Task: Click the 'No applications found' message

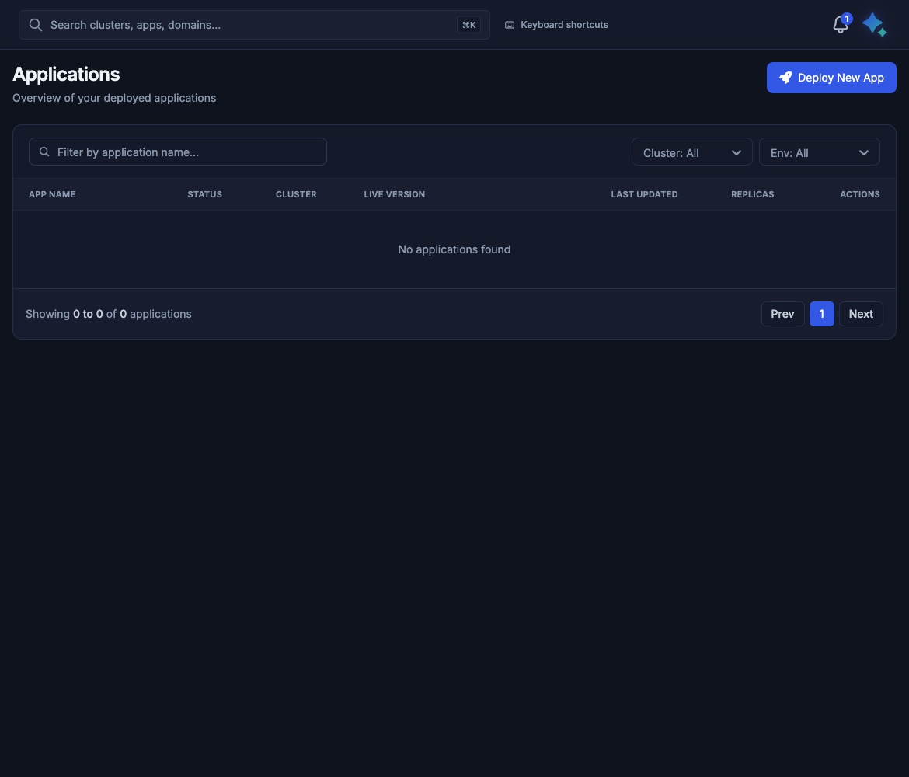Action: click(x=454, y=250)
